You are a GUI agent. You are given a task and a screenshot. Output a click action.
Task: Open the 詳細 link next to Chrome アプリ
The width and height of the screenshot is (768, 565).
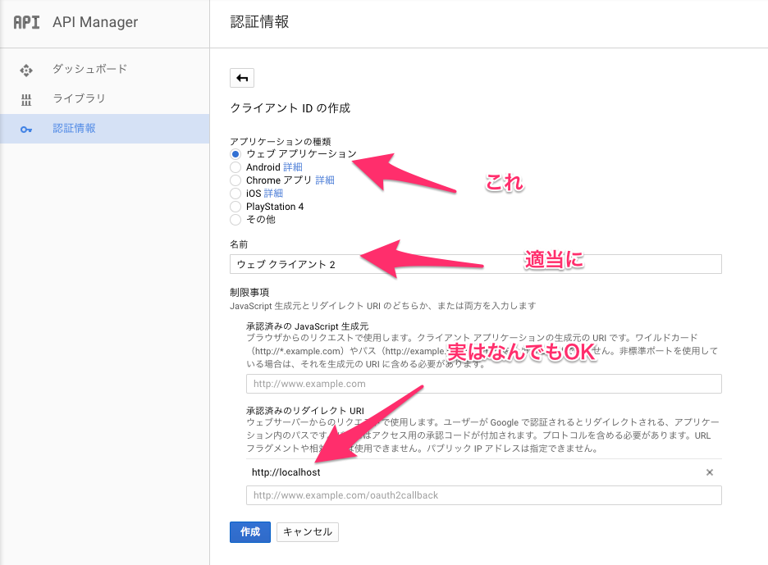pyautogui.click(x=325, y=180)
